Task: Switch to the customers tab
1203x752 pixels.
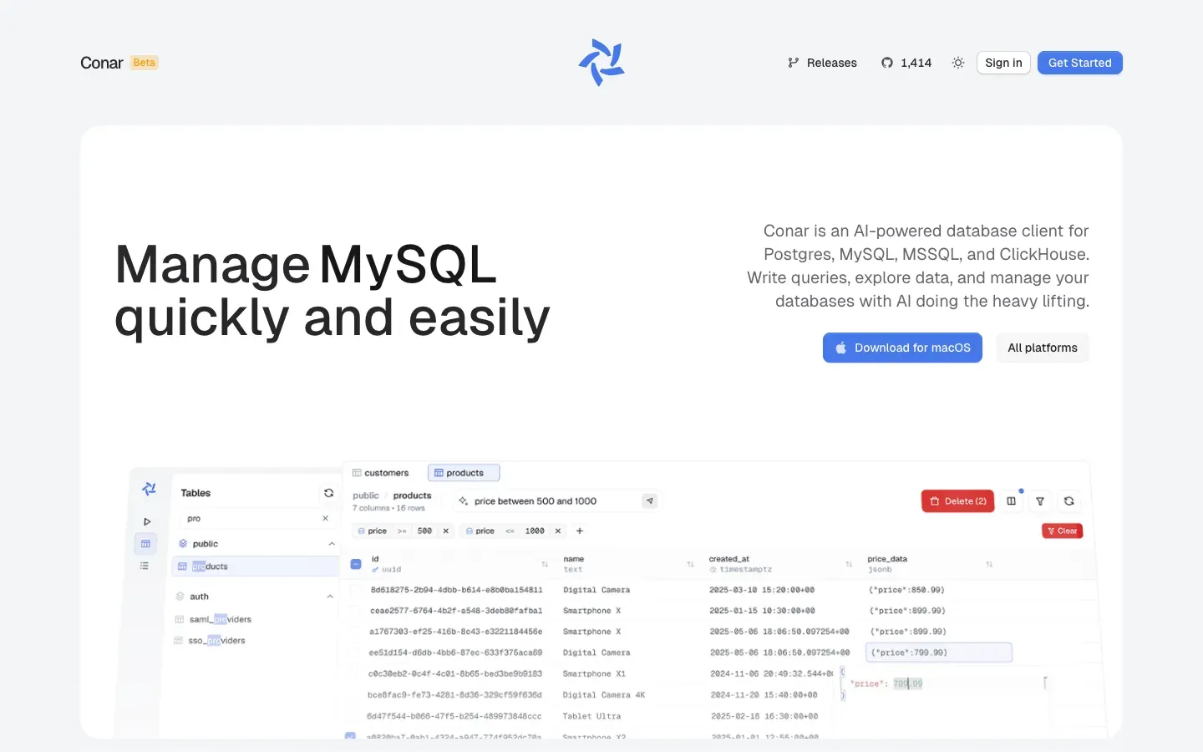Action: click(x=381, y=473)
